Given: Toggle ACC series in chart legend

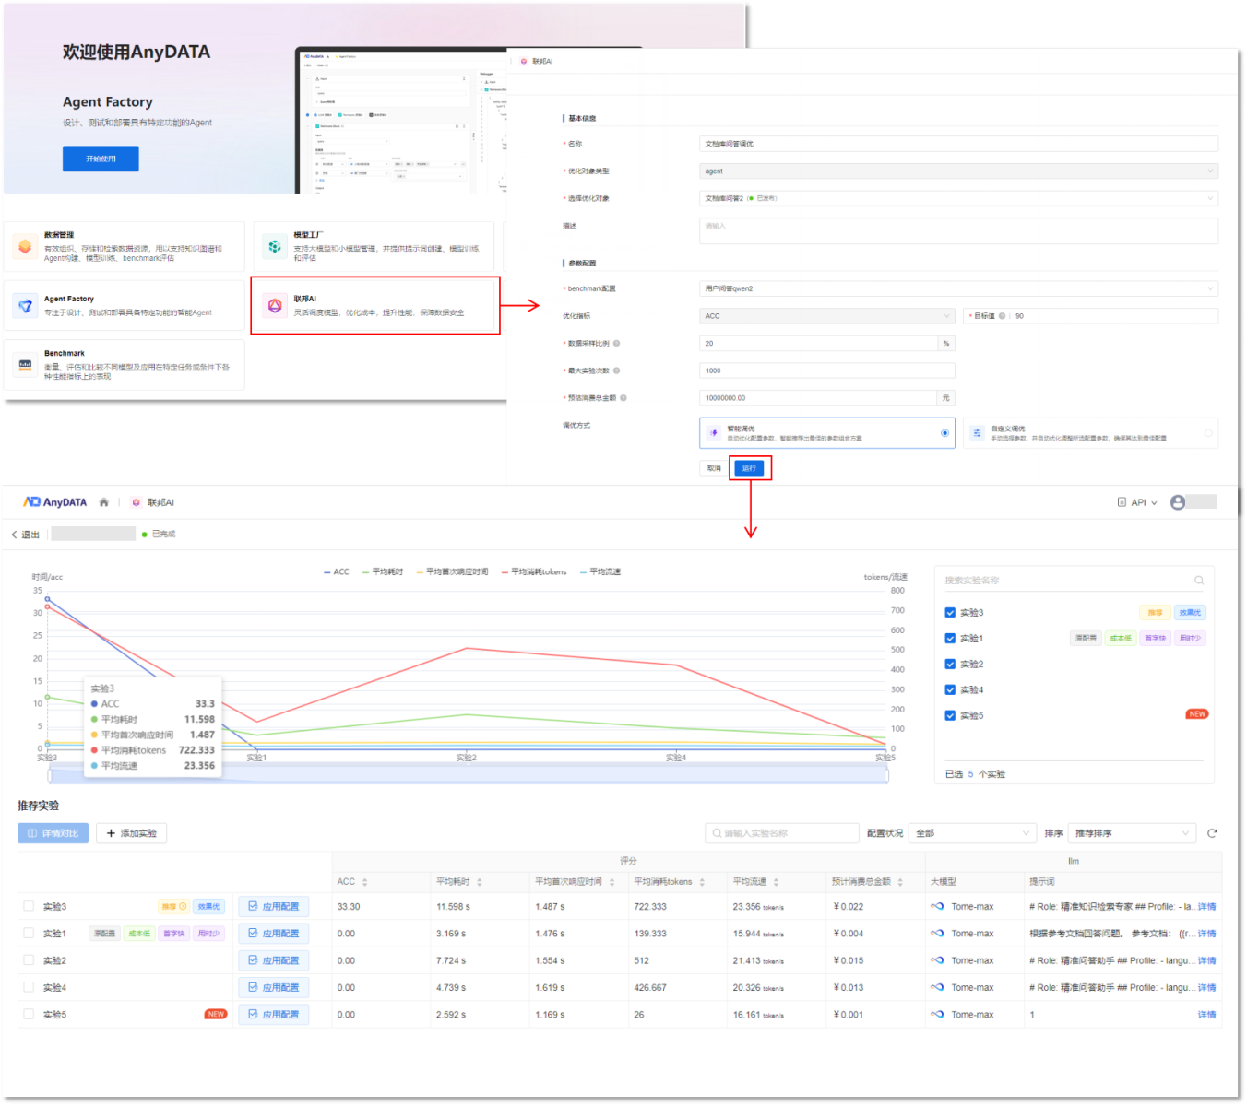Looking at the screenshot, I should [337, 572].
